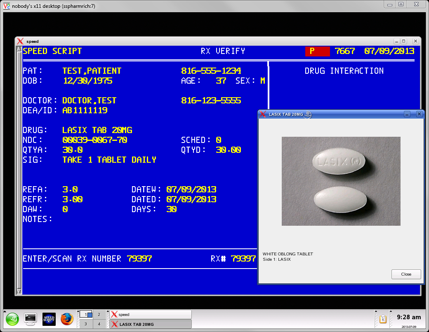Click the number "7667" in the header

[345, 51]
